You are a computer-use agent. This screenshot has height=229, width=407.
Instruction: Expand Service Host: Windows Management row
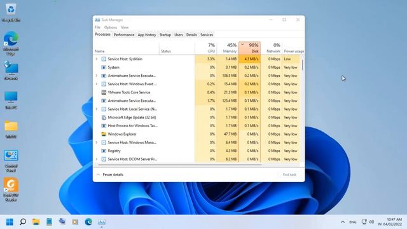coord(97,142)
